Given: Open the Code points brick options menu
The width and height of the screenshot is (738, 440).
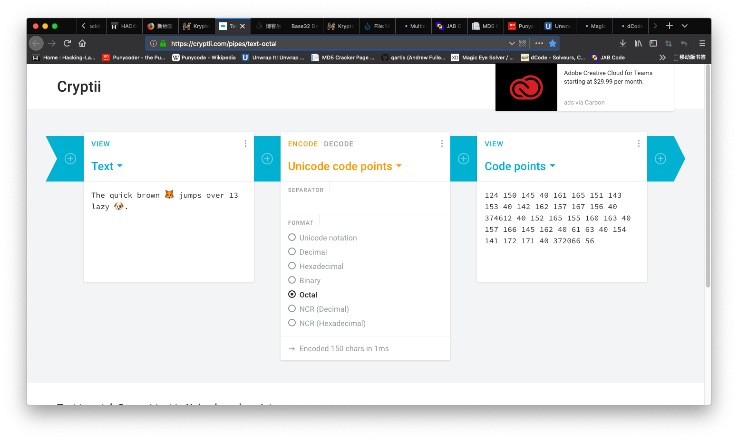Looking at the screenshot, I should click(x=639, y=143).
